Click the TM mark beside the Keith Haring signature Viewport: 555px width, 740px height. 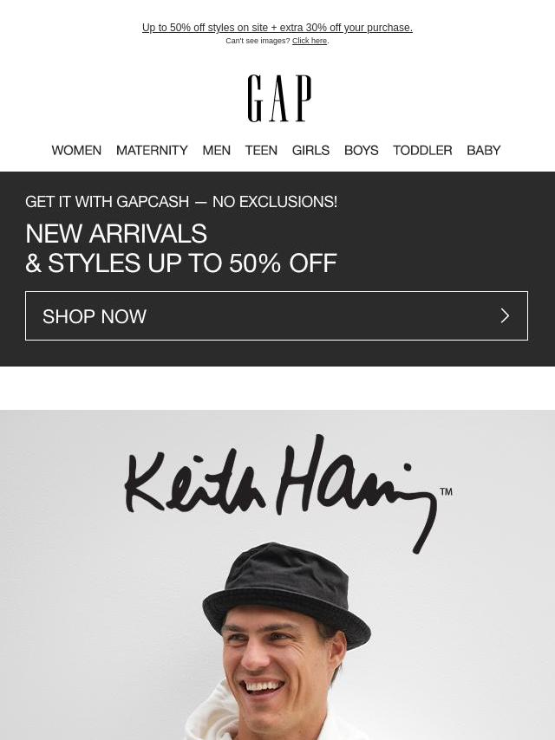click(447, 492)
